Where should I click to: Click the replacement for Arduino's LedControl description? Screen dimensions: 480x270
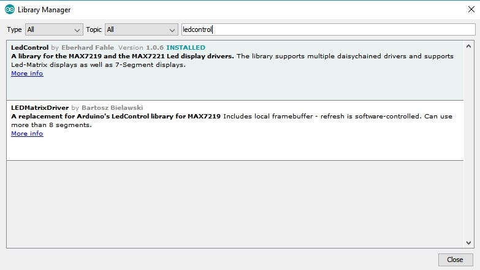116,116
